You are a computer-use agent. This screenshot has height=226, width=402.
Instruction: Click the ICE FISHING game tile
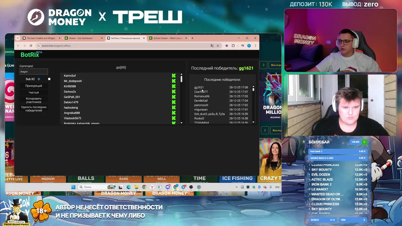[237, 179]
